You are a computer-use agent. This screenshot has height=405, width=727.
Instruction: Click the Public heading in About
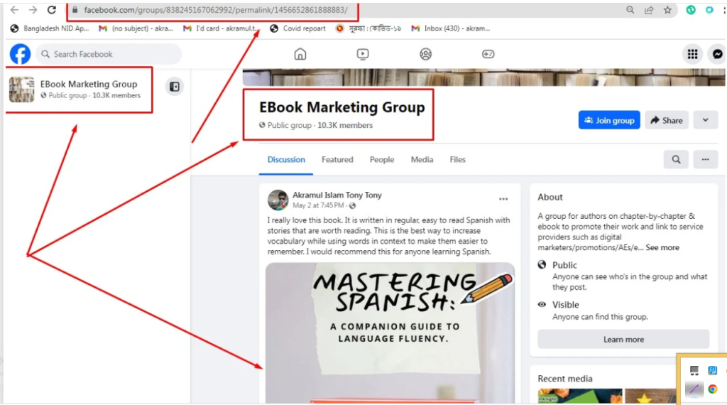click(564, 265)
